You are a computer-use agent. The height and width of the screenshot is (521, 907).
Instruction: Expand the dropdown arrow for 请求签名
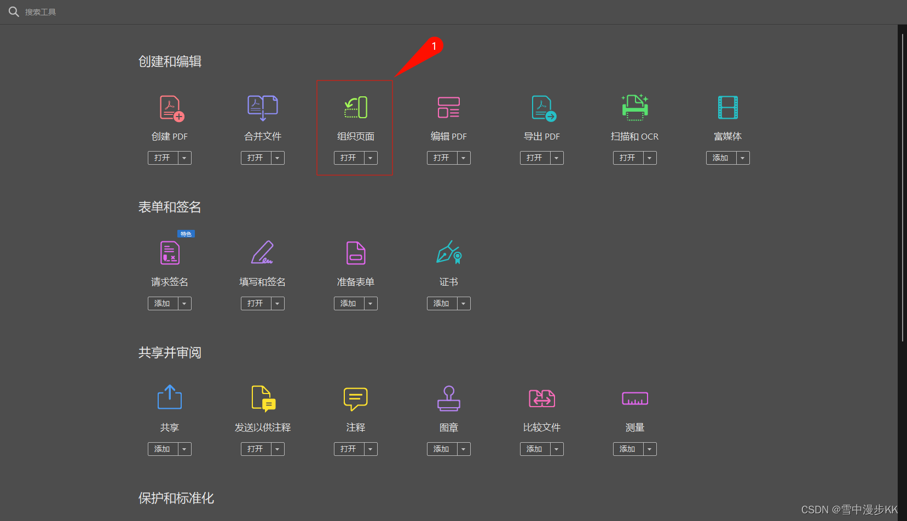click(x=184, y=303)
